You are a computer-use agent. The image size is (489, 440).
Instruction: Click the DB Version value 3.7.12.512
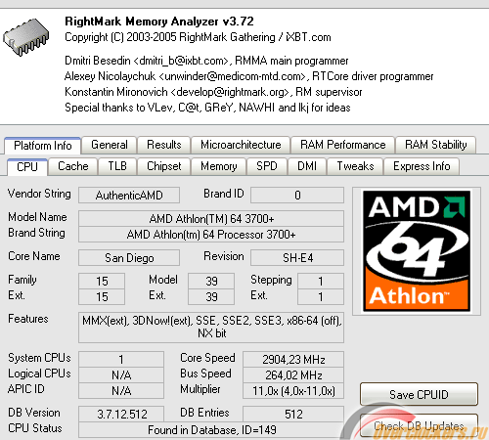[121, 414]
